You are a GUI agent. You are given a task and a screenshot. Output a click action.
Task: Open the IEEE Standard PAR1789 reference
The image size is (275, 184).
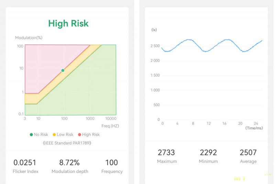pos(67,143)
